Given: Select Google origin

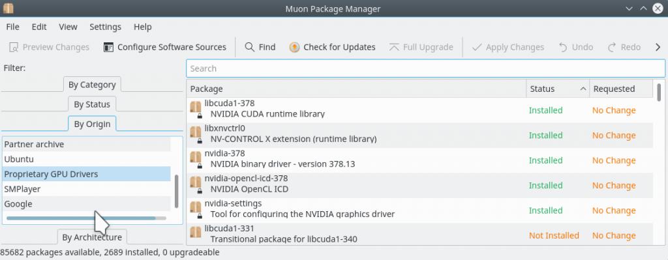Looking at the screenshot, I should click(87, 204).
